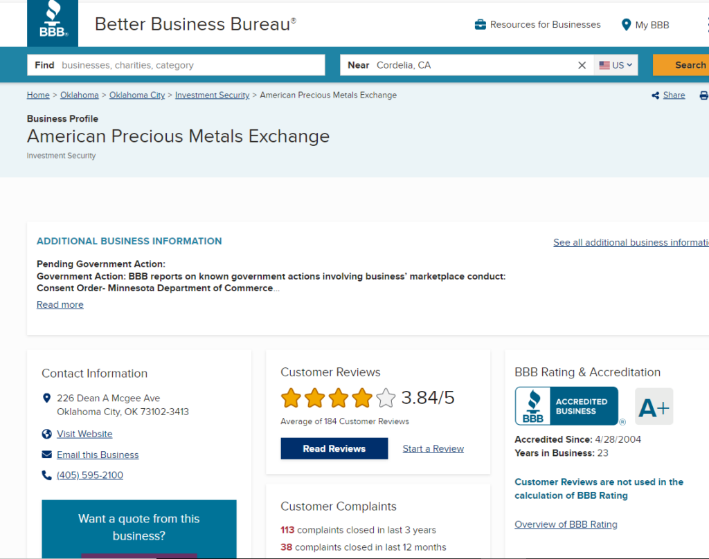Image resolution: width=709 pixels, height=559 pixels.
Task: Open My BBB menu
Action: click(x=645, y=25)
